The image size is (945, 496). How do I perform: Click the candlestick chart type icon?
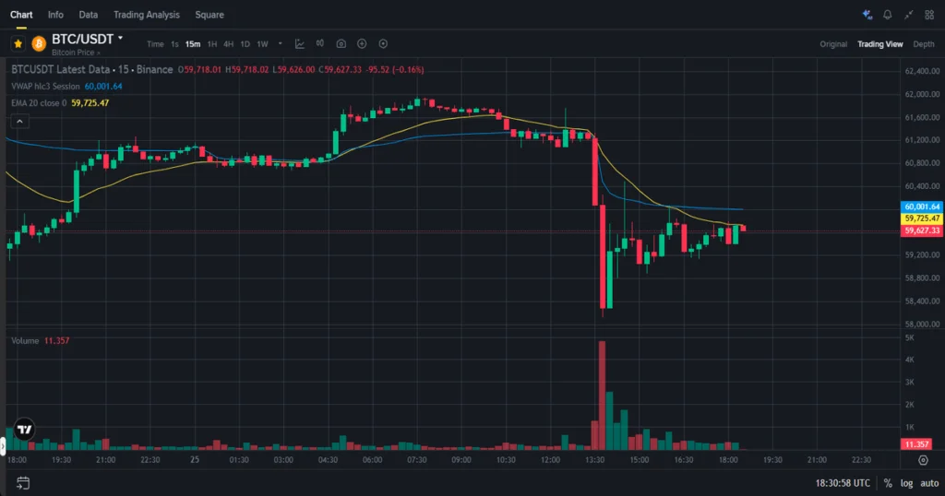(320, 43)
